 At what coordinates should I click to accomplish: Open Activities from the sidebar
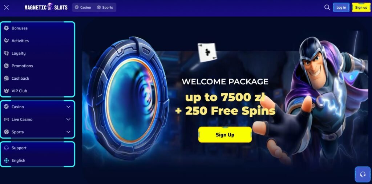click(20, 41)
